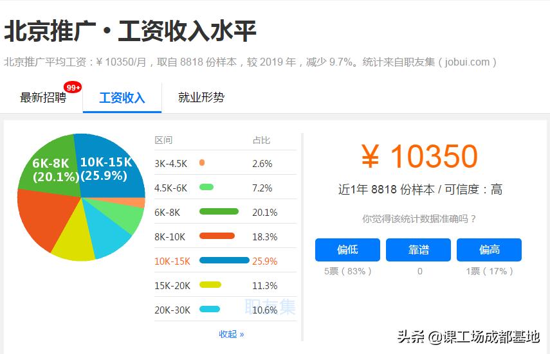Click the green 6K-8K bar
This screenshot has height=354, width=550.
point(219,211)
